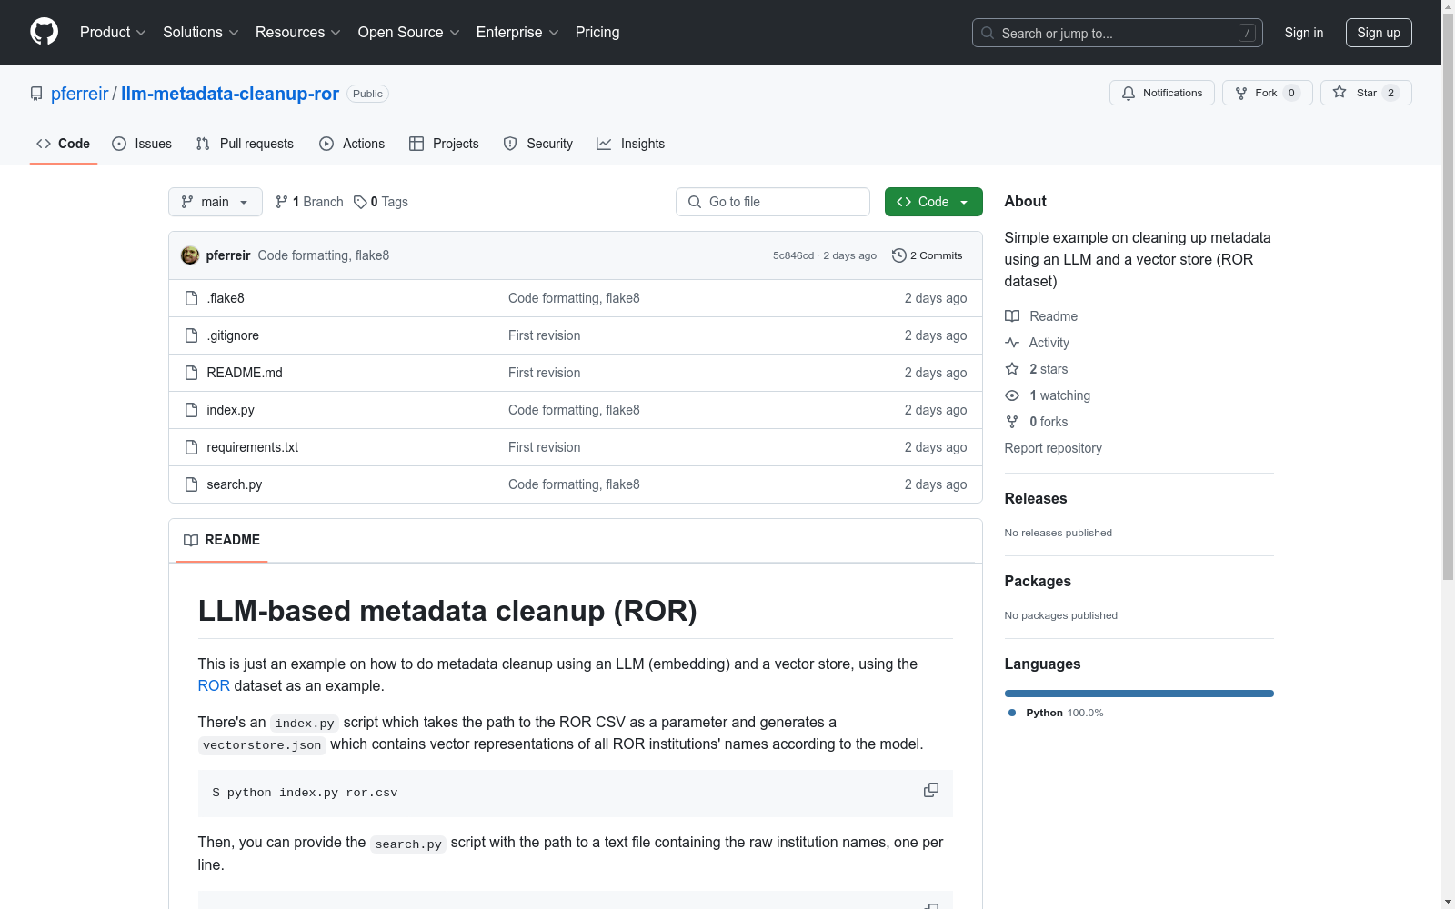
Task: Open the .flake8 file
Action: [x=226, y=298]
